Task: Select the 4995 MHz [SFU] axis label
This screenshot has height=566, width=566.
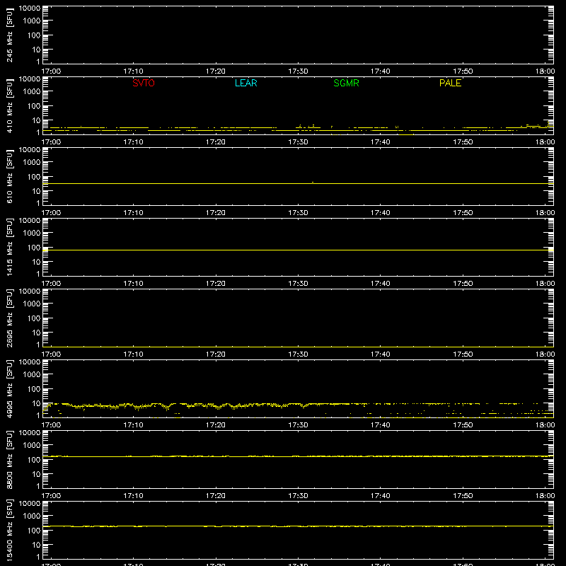Action: click(9, 389)
